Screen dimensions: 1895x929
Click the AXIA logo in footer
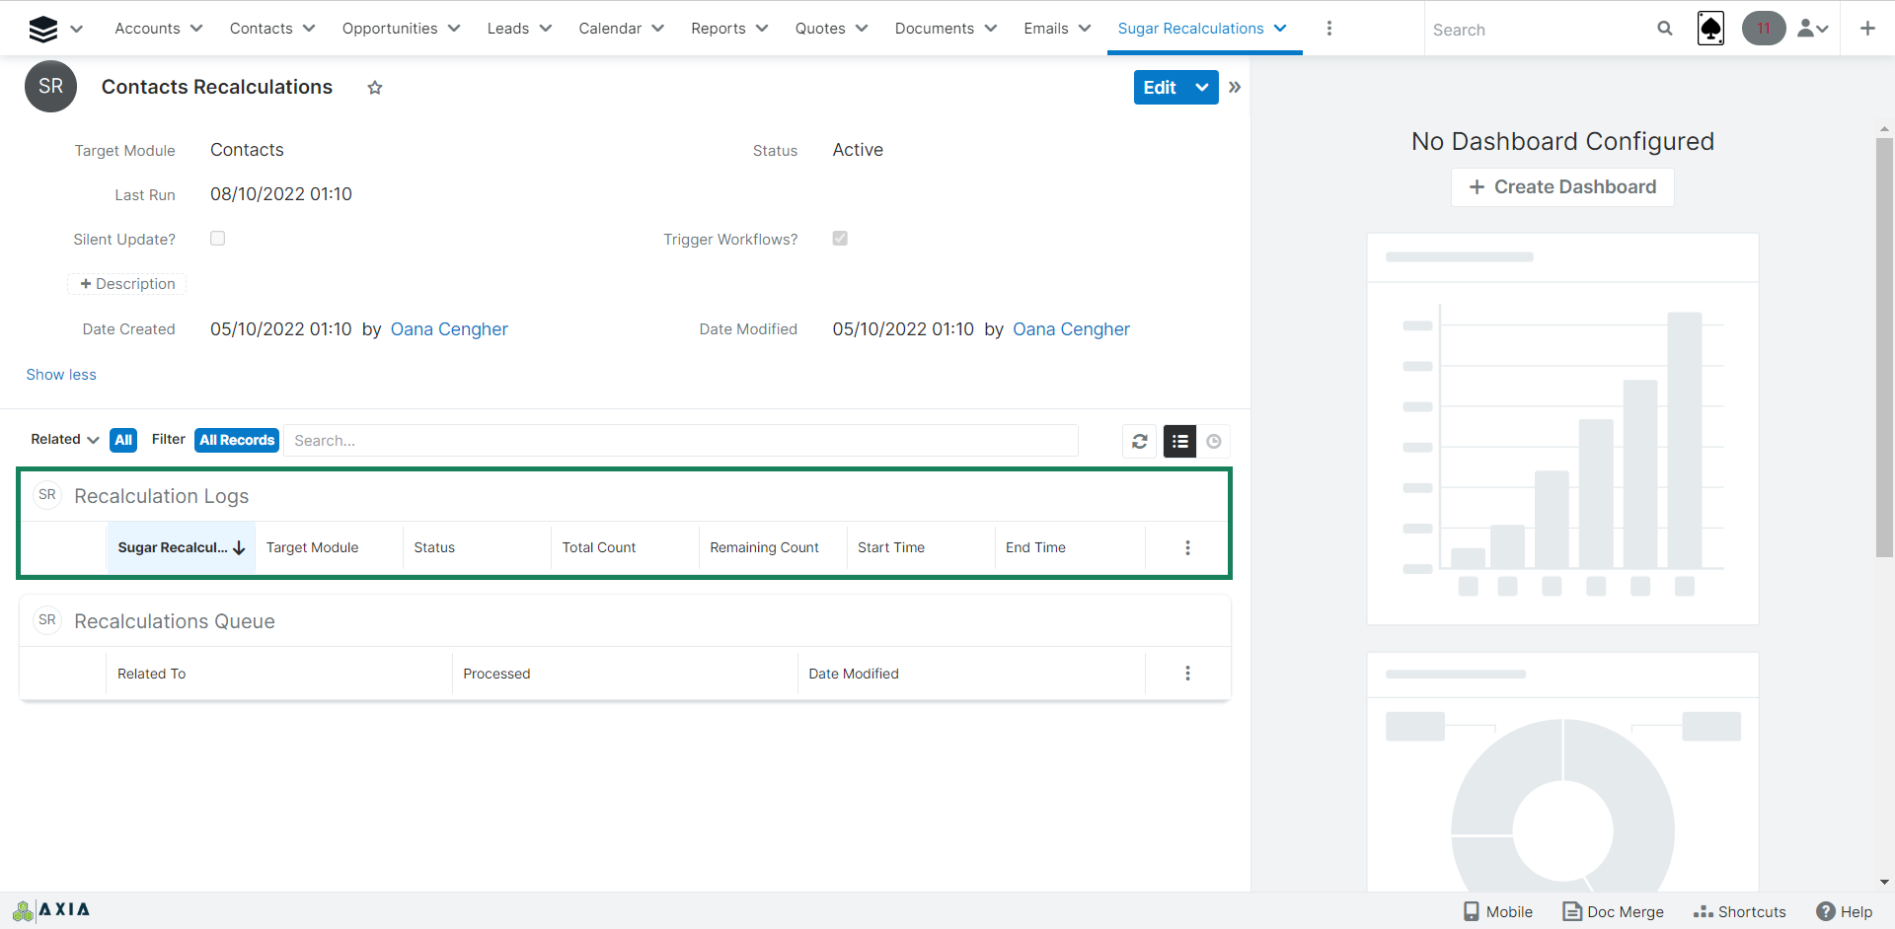(51, 910)
